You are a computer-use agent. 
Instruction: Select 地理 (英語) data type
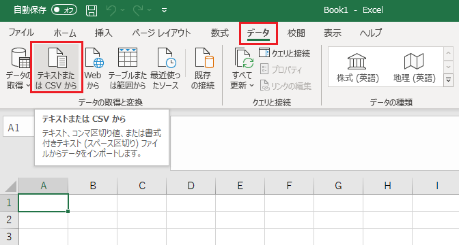[414, 67]
